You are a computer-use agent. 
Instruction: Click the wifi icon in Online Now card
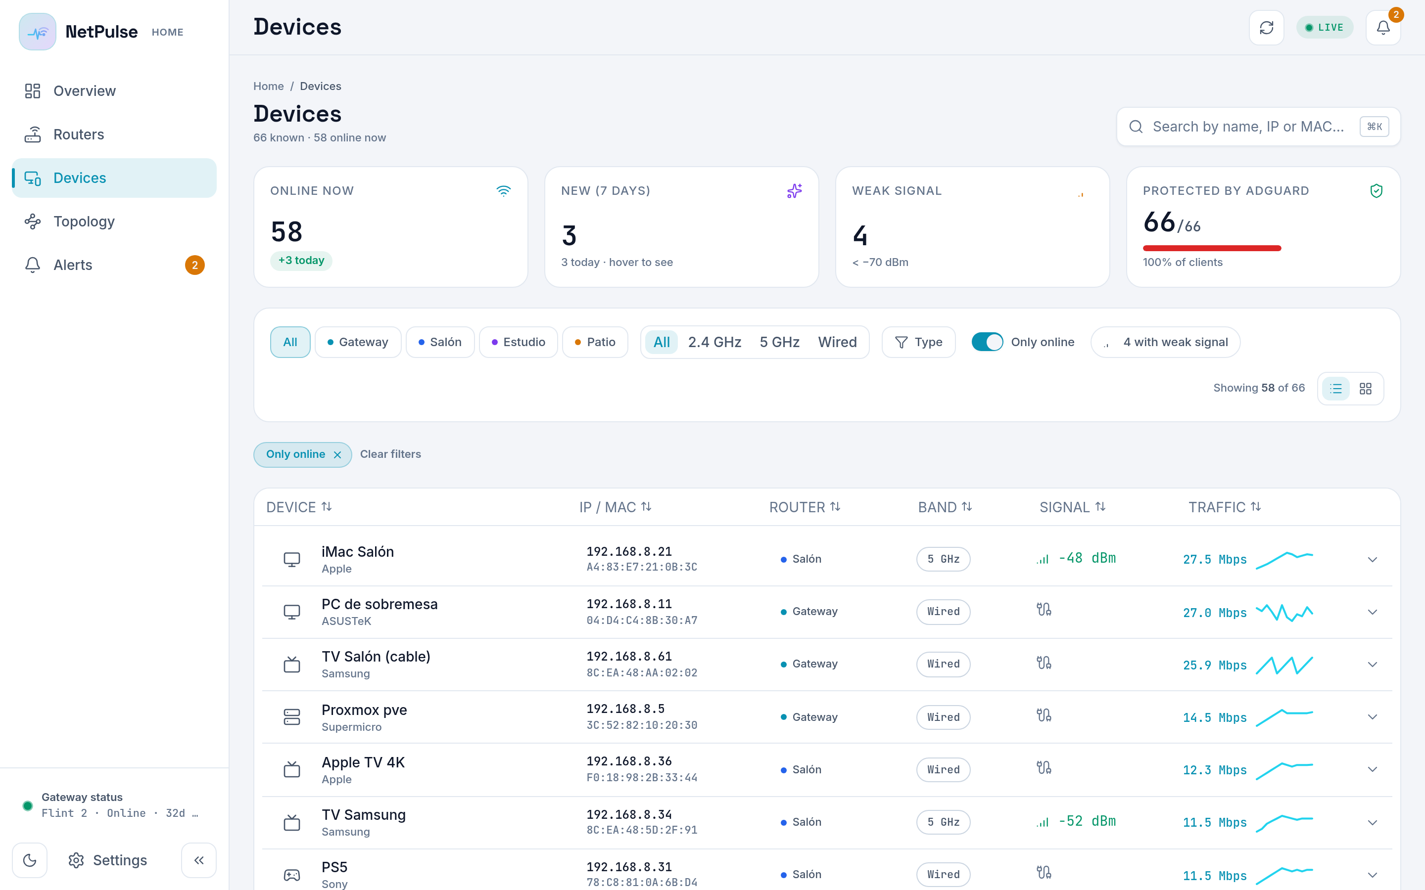pos(504,191)
